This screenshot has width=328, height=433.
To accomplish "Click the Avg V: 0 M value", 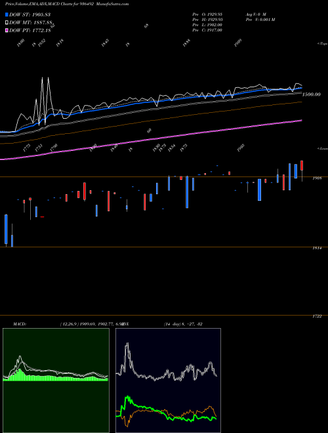I will pyautogui.click(x=256, y=14).
